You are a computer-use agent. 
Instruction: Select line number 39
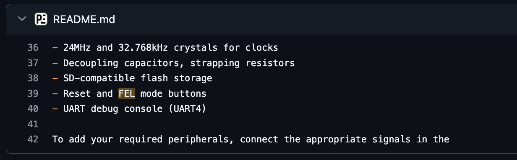tap(33, 93)
